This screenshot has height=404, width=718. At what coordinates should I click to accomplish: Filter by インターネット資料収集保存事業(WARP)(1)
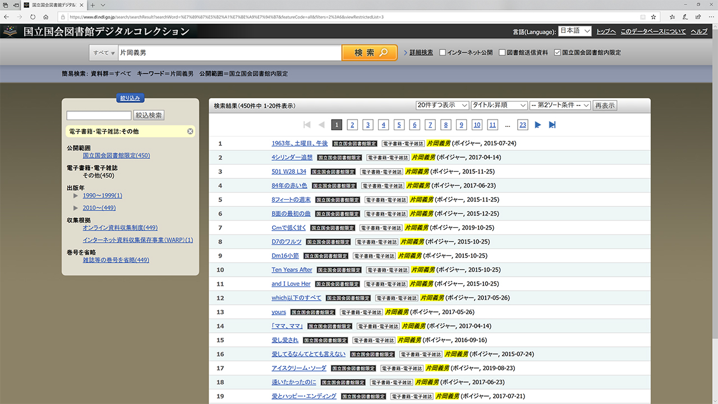(138, 240)
